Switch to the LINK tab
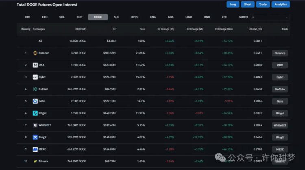The height and width of the screenshot is (170, 305). pyautogui.click(x=189, y=17)
